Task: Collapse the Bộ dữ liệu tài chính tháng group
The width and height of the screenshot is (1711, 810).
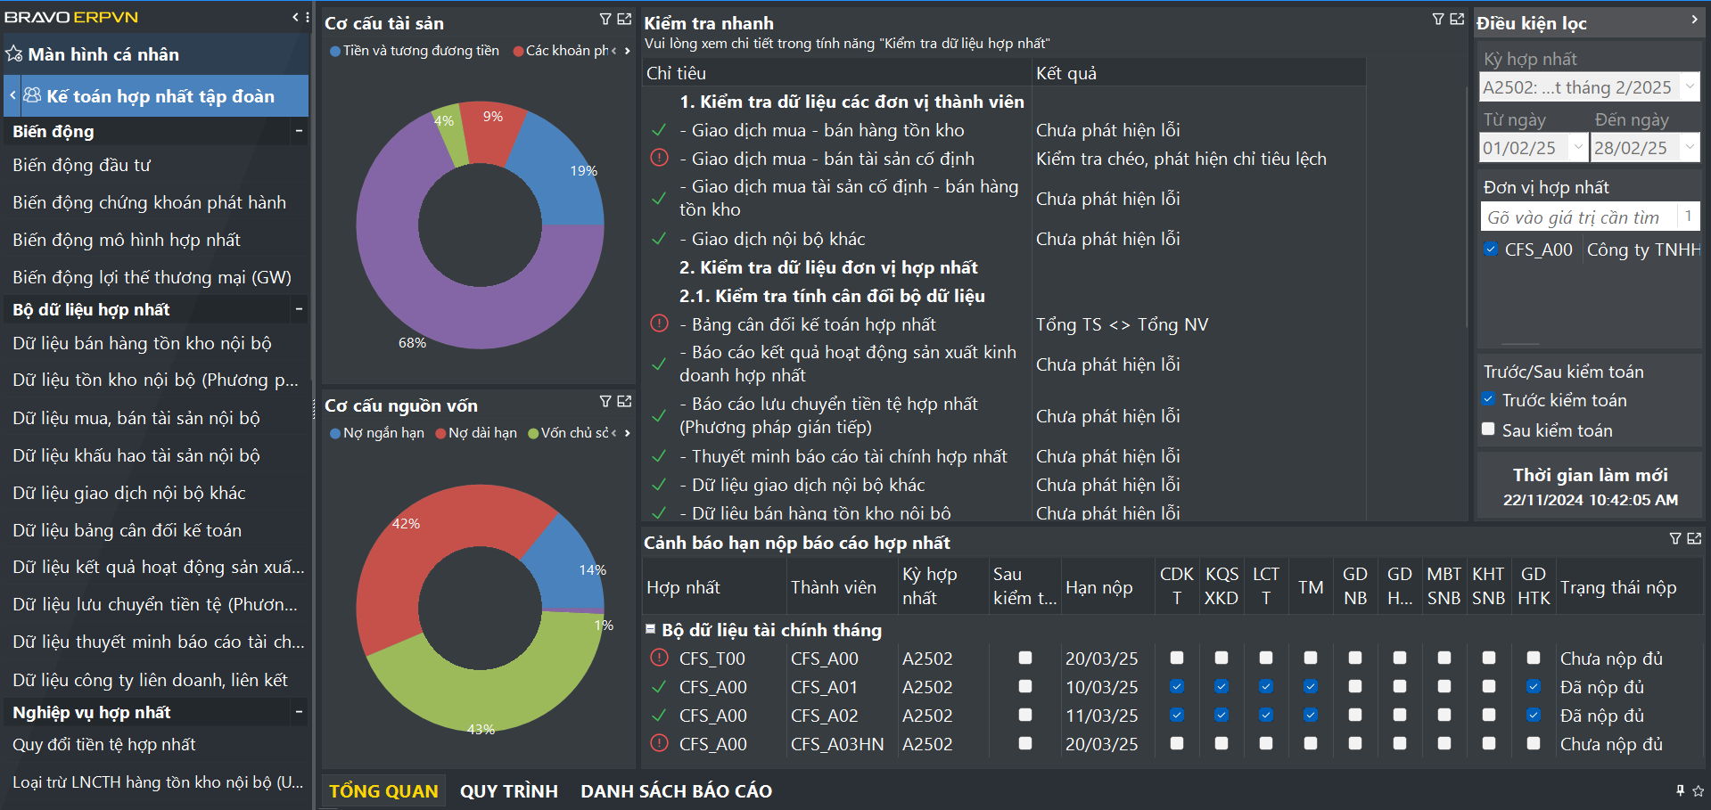Action: pyautogui.click(x=651, y=629)
